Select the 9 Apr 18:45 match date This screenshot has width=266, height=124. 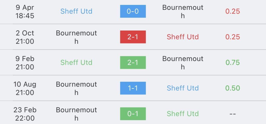(25, 11)
